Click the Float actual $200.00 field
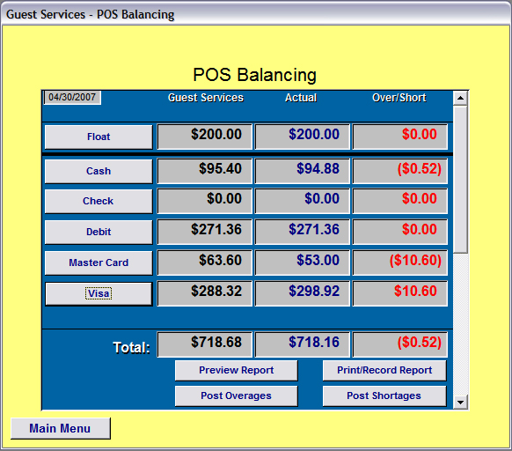The width and height of the screenshot is (512, 451). pos(302,137)
